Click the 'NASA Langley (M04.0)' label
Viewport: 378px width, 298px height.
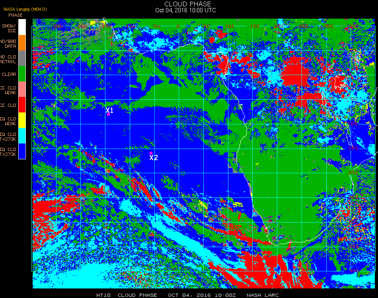(x=25, y=10)
